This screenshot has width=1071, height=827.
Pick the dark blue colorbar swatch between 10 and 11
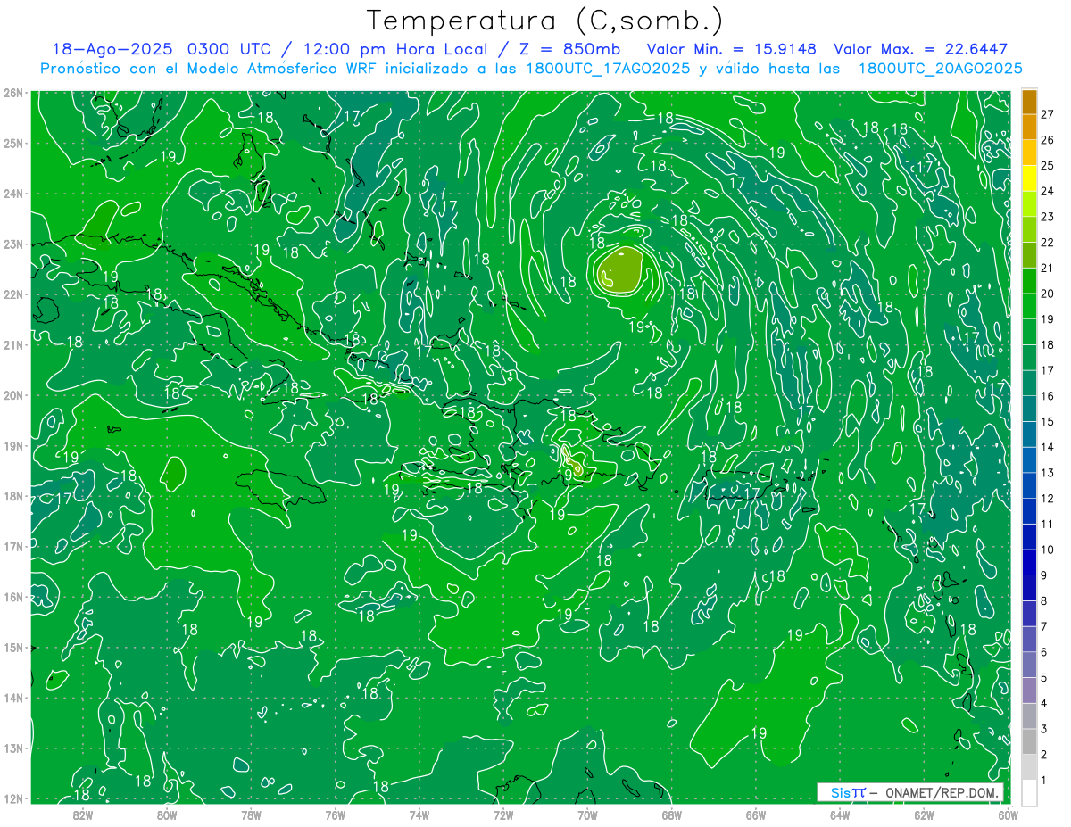tap(1030, 537)
